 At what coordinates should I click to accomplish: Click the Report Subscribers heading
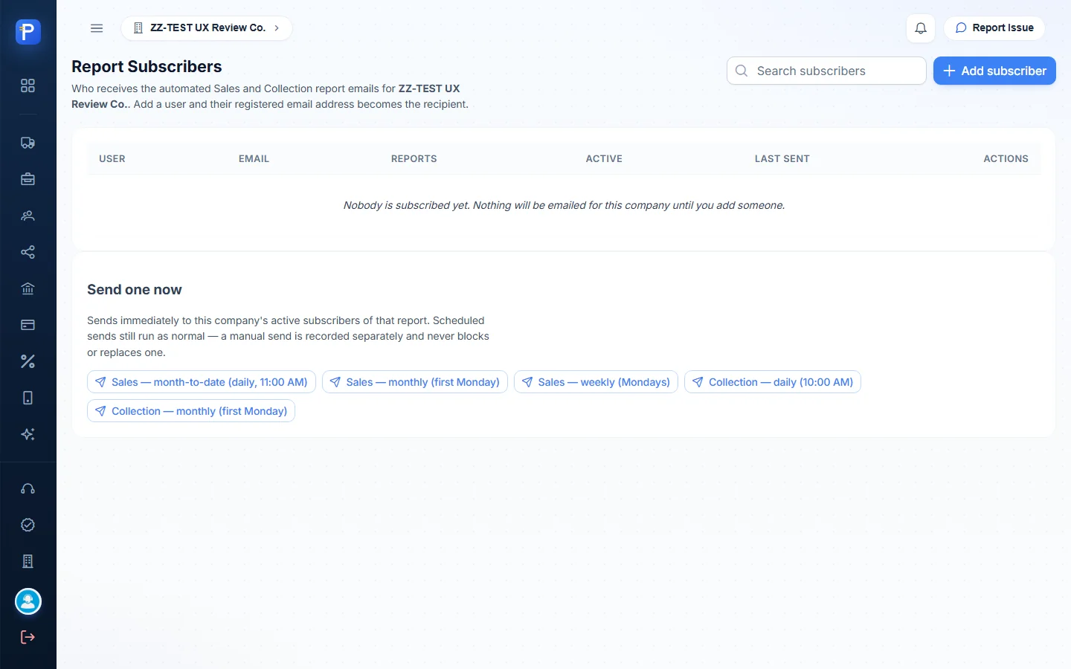(x=147, y=67)
